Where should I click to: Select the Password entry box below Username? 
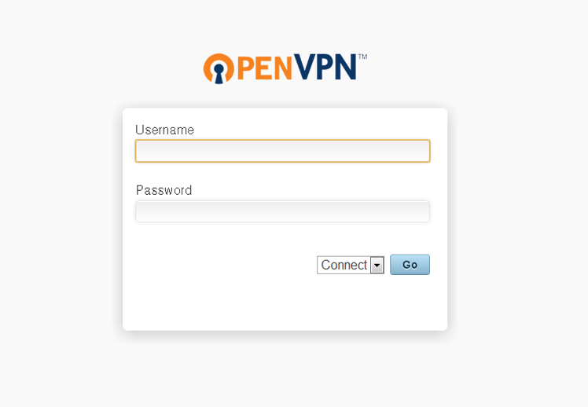282,211
